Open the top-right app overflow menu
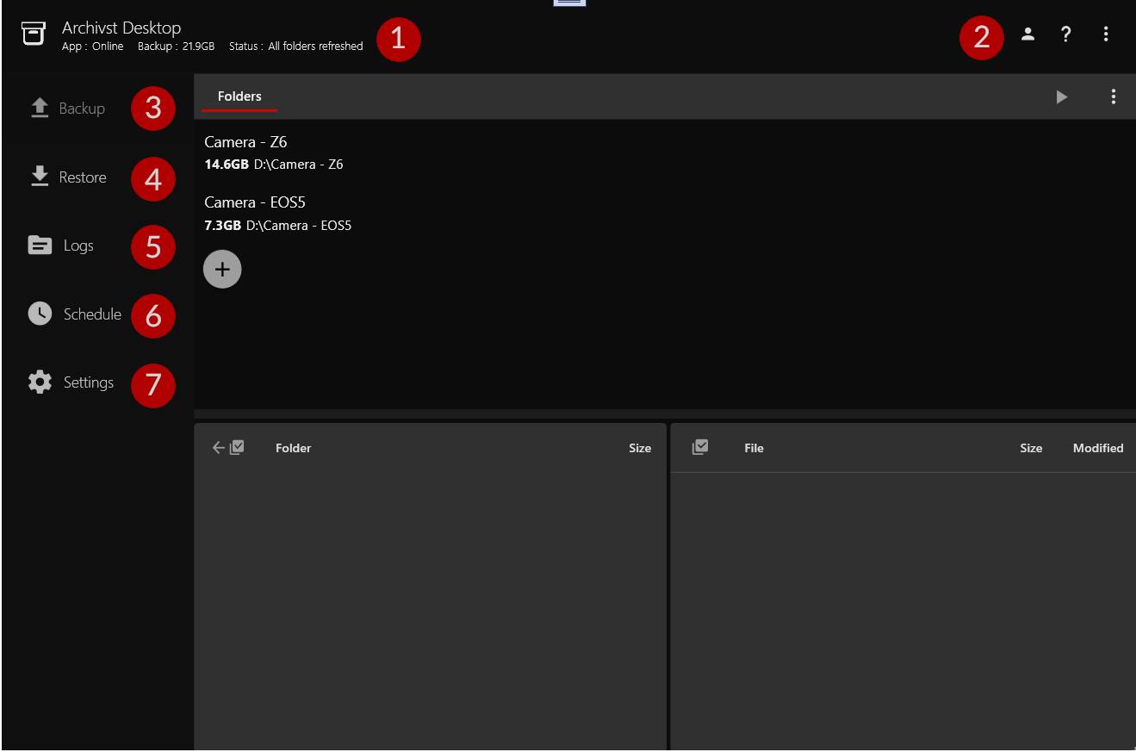1136x752 pixels. pos(1106,34)
